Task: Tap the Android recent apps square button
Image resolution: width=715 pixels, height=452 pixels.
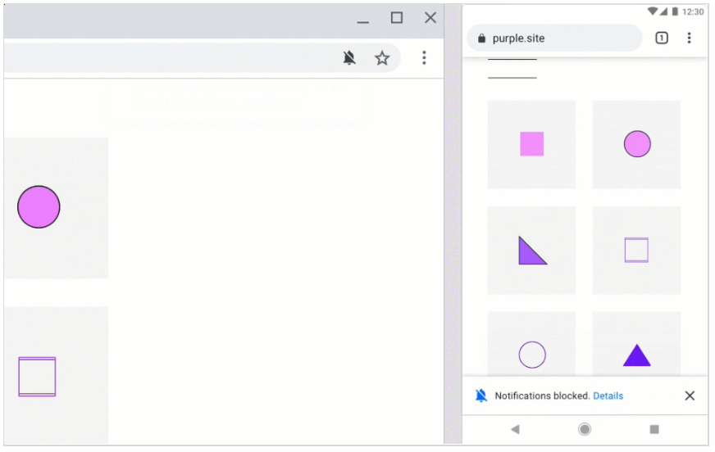Action: coord(654,429)
